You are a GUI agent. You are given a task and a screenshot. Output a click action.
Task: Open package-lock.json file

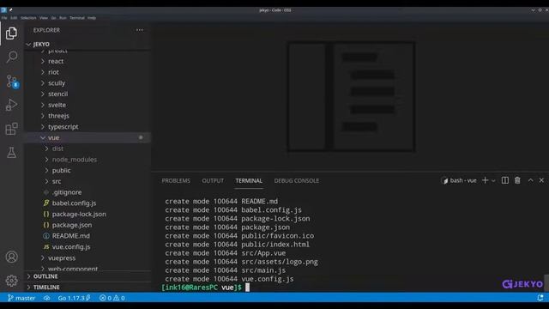coord(87,214)
